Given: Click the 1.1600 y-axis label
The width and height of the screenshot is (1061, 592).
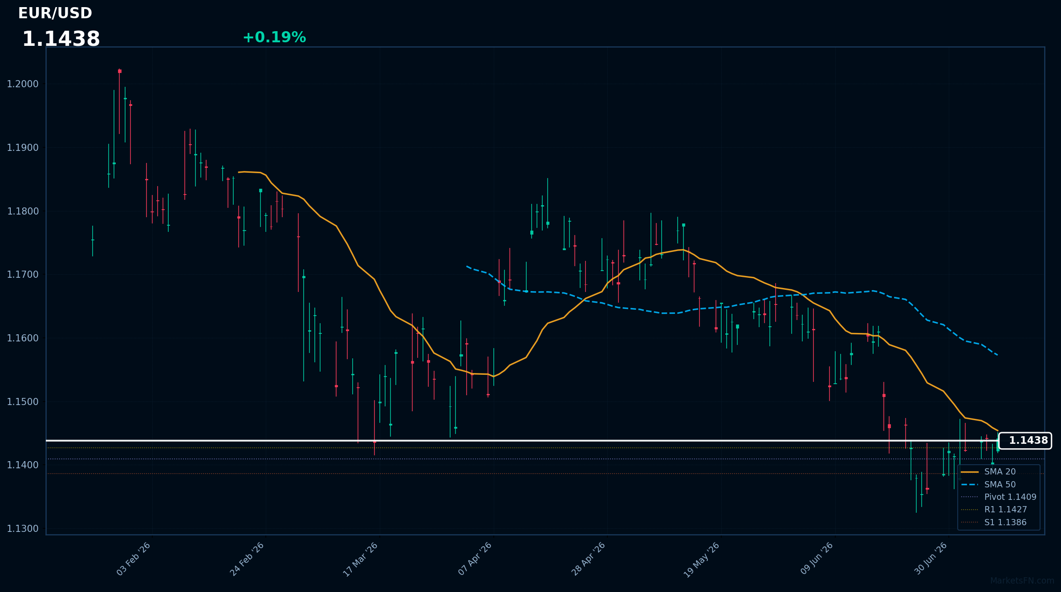Looking at the screenshot, I should click(23, 338).
